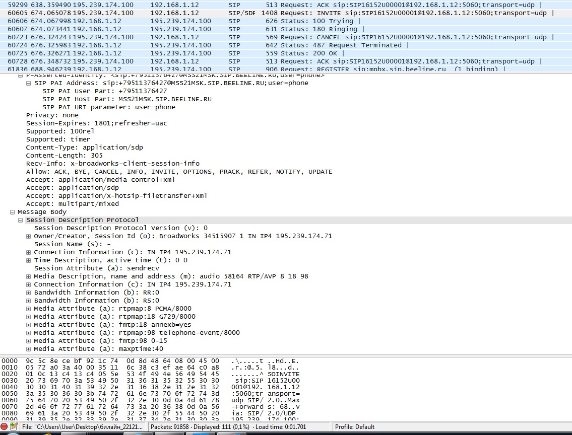Image resolution: width=572 pixels, height=435 pixels.
Task: Collapse the Message Body tree node
Action: pos(12,212)
